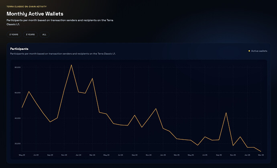Click the Monthly Active Wallets heading
This screenshot has width=277, height=168.
(x=35, y=14)
